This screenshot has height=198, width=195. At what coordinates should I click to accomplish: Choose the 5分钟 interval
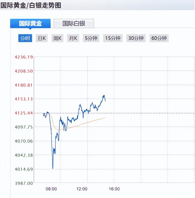(91, 38)
